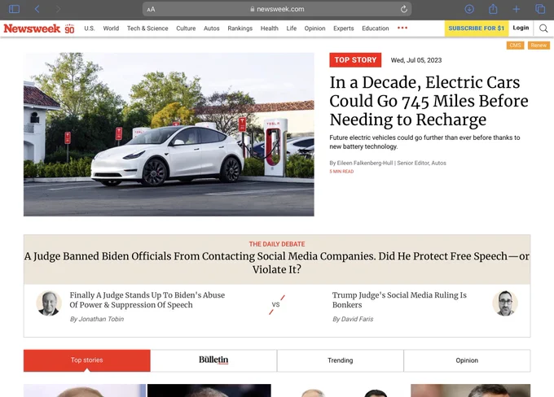Click the orange CMS button
The image size is (554, 397).
point(515,46)
